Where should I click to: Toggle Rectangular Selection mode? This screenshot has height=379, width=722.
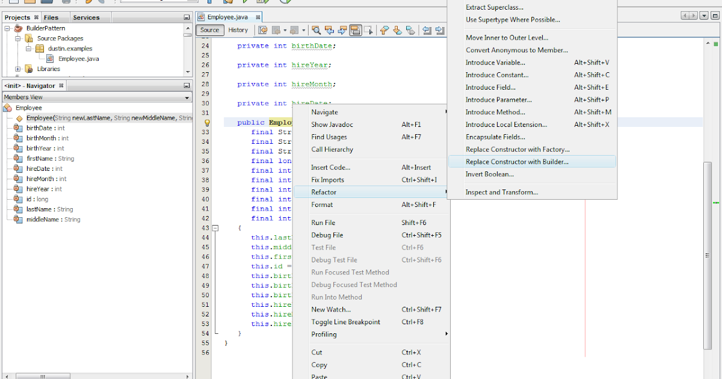pyautogui.click(x=369, y=30)
